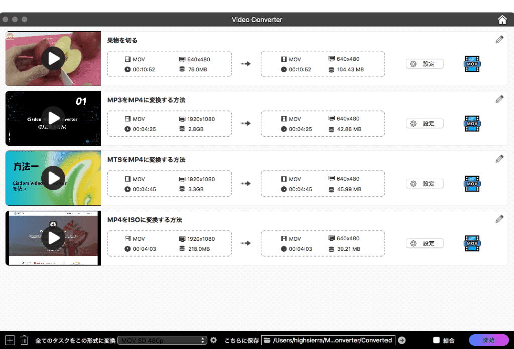514x349 pixels.
Task: Click the output save path field
Action: coord(328,340)
